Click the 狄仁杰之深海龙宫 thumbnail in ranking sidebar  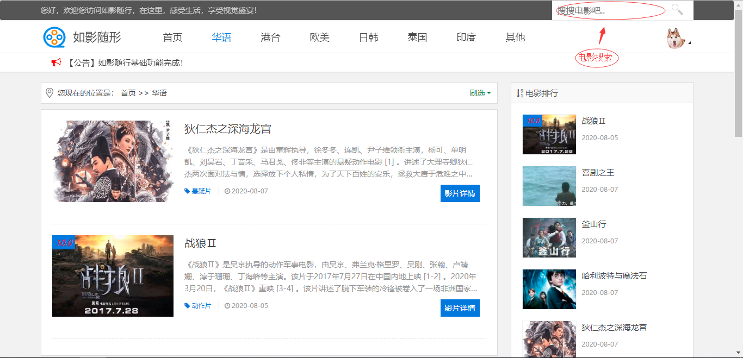pyautogui.click(x=549, y=339)
